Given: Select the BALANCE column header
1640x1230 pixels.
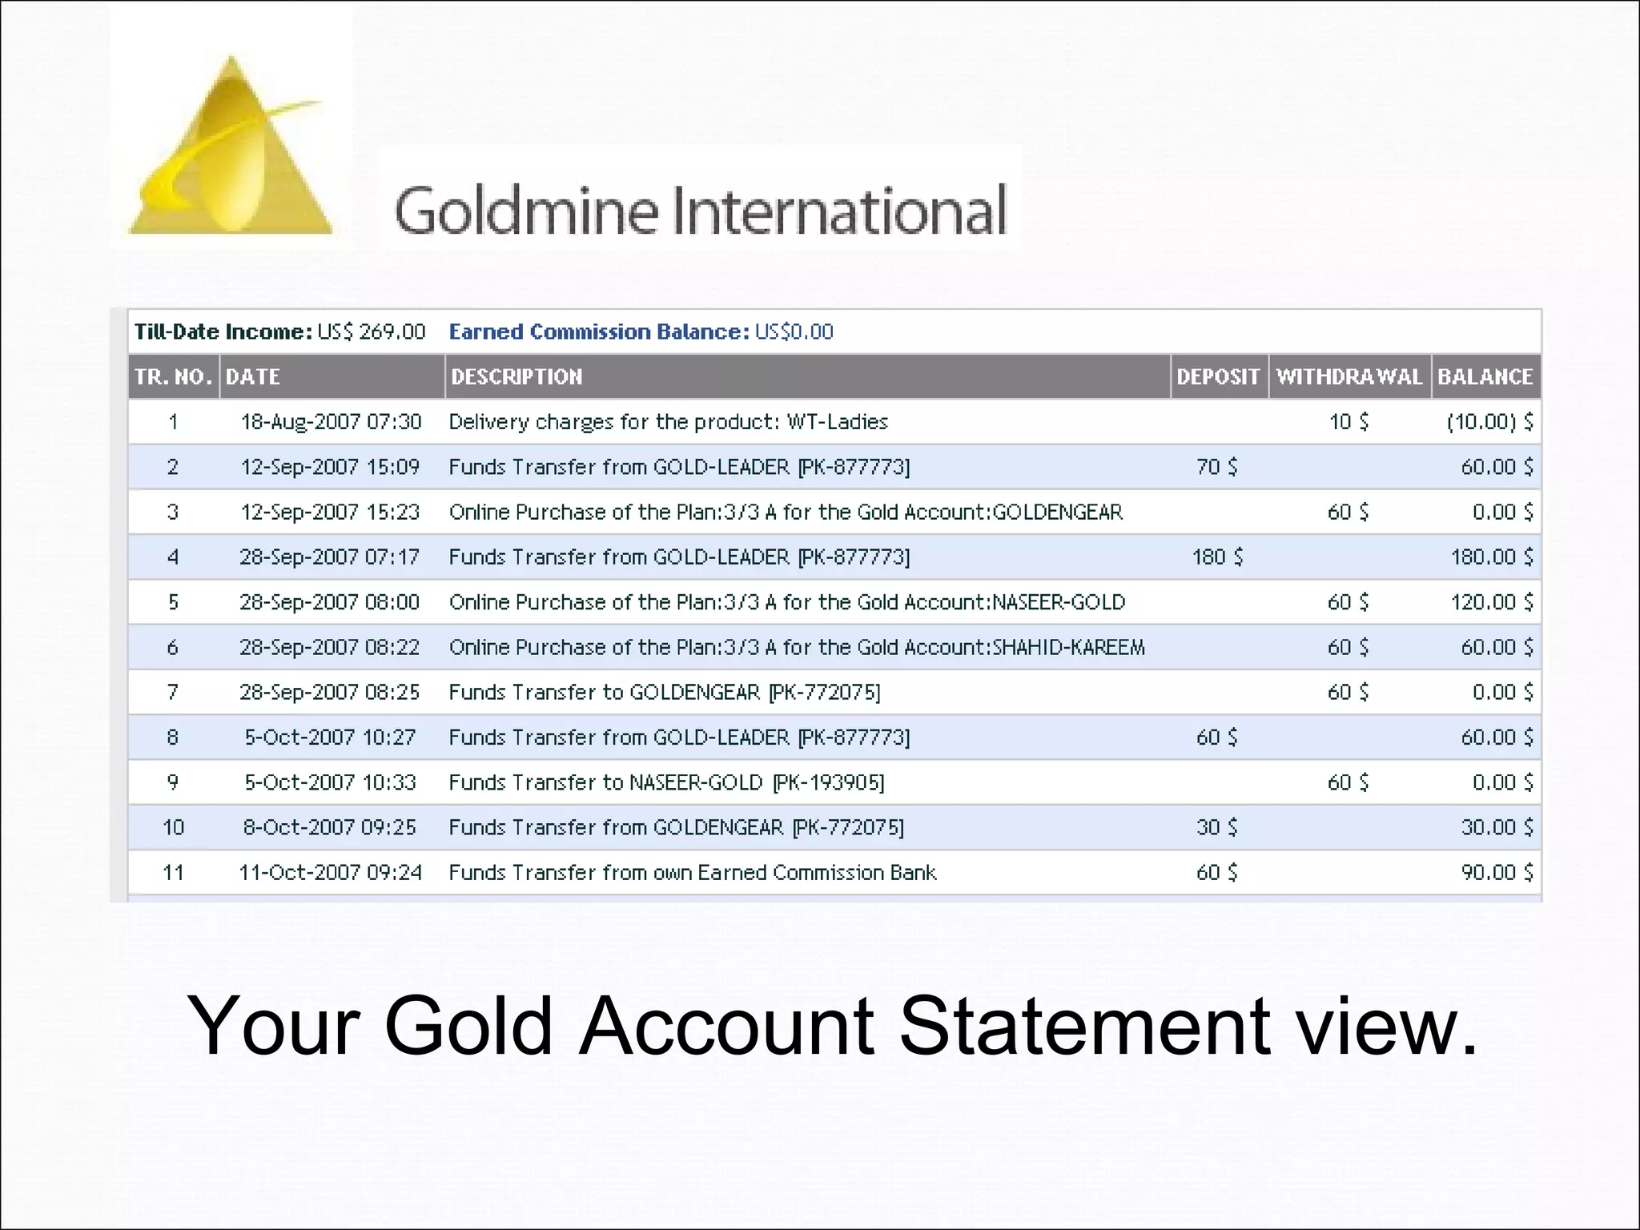Looking at the screenshot, I should [1486, 376].
